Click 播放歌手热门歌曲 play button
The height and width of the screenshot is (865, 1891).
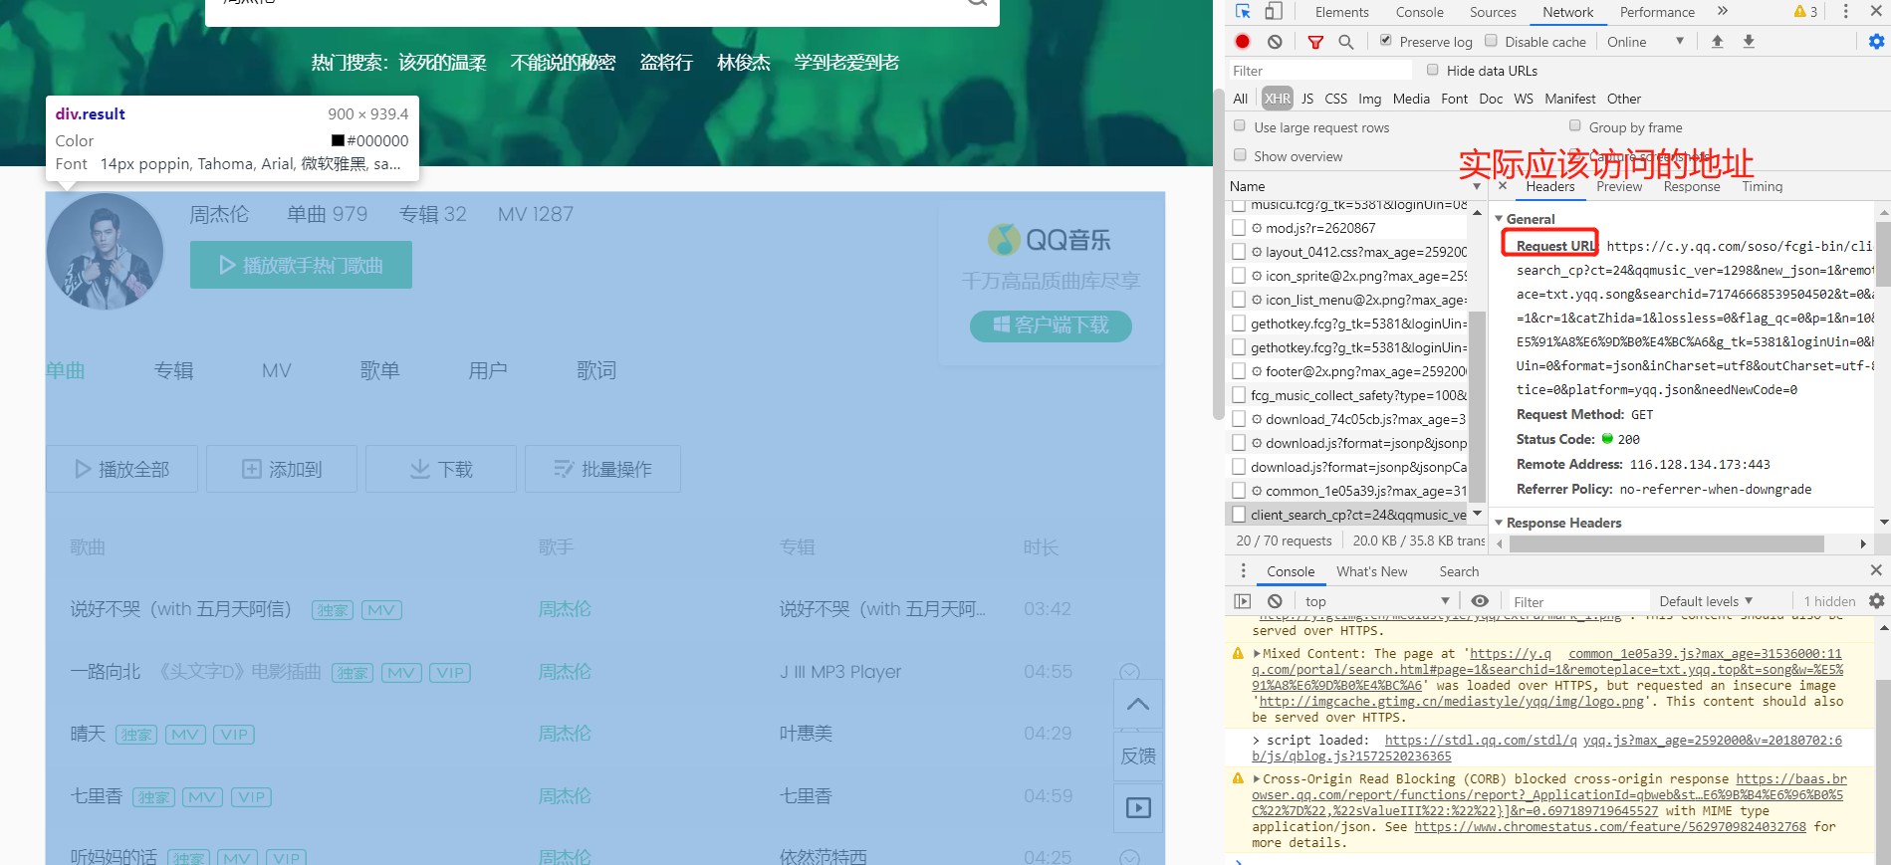pyautogui.click(x=301, y=265)
